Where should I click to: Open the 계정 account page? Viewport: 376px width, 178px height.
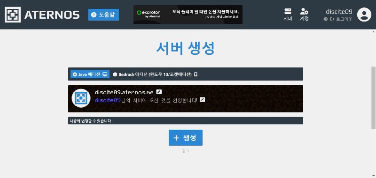304,15
